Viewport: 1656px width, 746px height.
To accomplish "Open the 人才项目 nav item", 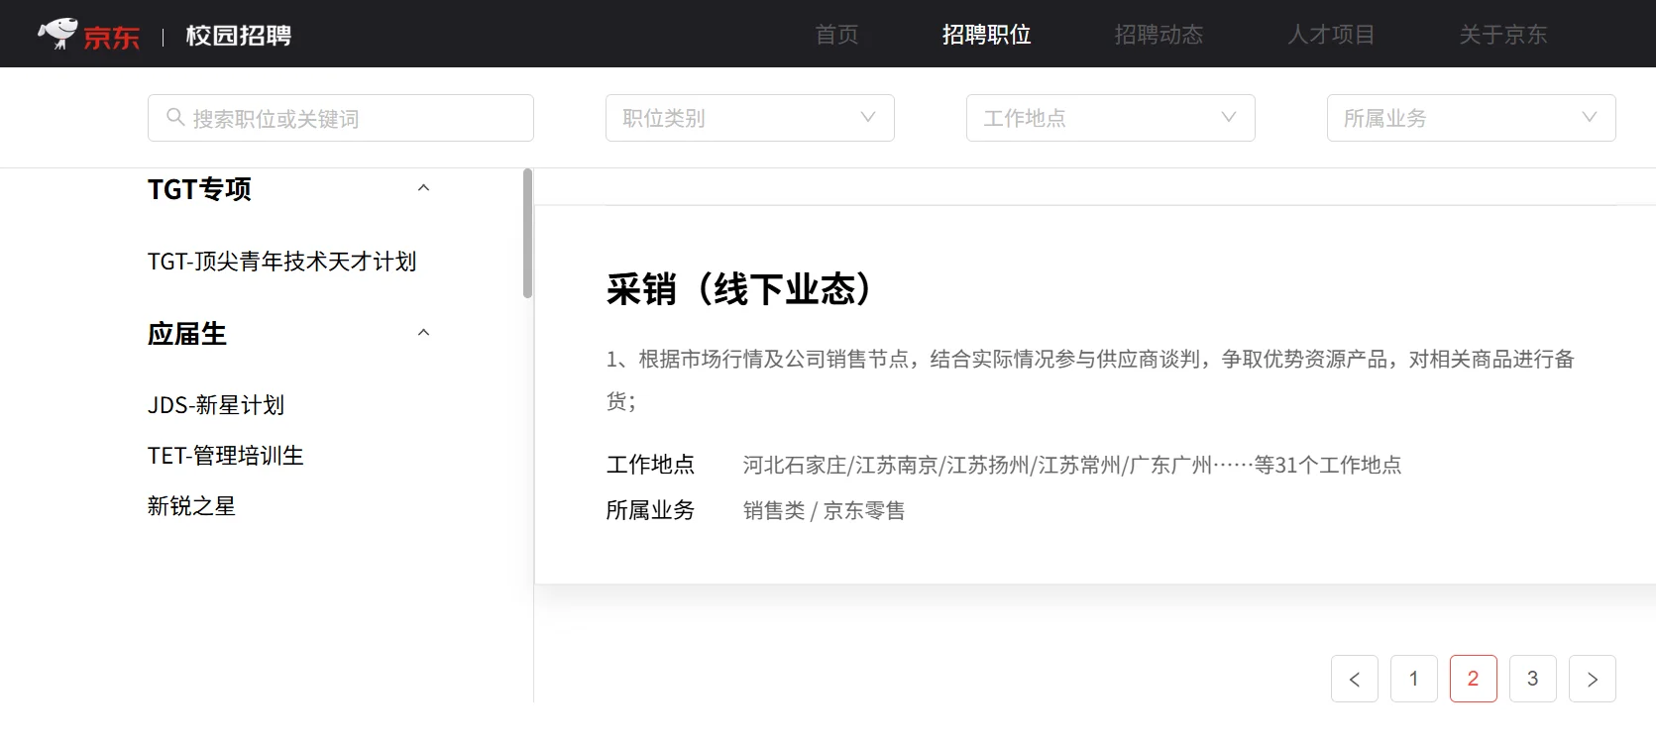I will point(1331,35).
